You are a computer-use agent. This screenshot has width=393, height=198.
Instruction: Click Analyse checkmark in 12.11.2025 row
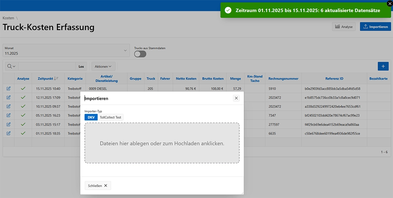23,98
